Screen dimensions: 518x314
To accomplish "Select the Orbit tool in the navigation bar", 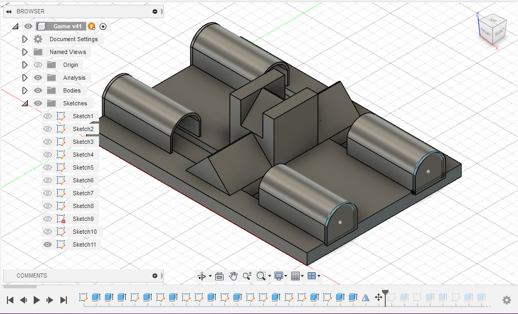I will click(202, 275).
